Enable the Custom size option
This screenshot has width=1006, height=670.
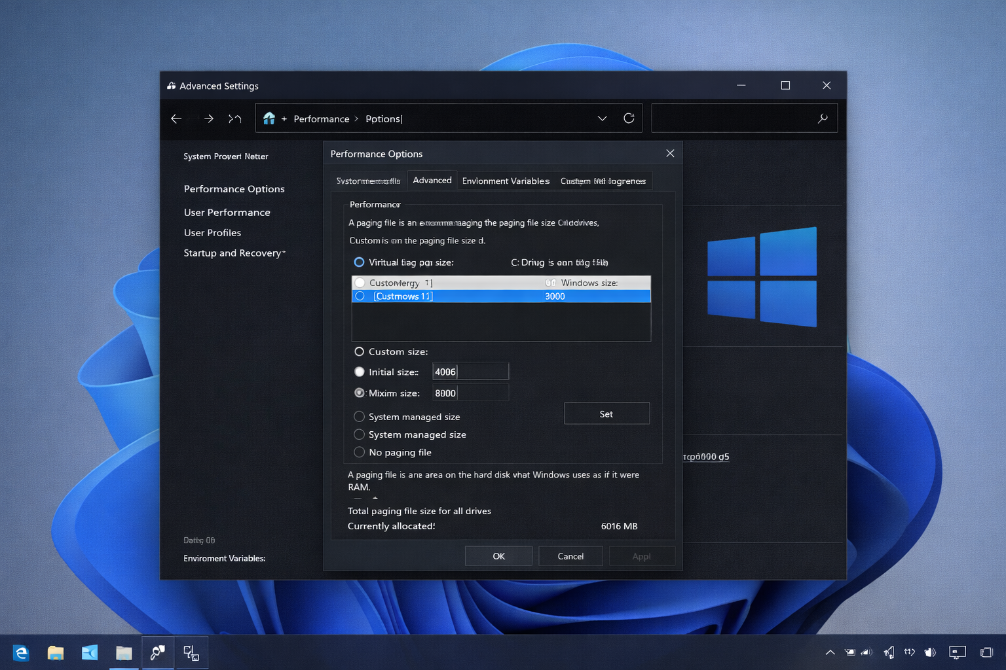point(359,351)
